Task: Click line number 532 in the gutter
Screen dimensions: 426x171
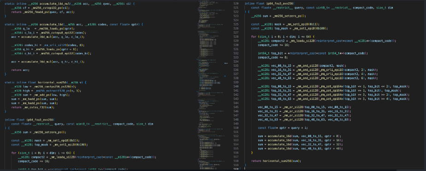Action: pos(236,53)
